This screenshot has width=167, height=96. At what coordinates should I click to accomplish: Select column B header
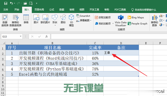pos(52,43)
